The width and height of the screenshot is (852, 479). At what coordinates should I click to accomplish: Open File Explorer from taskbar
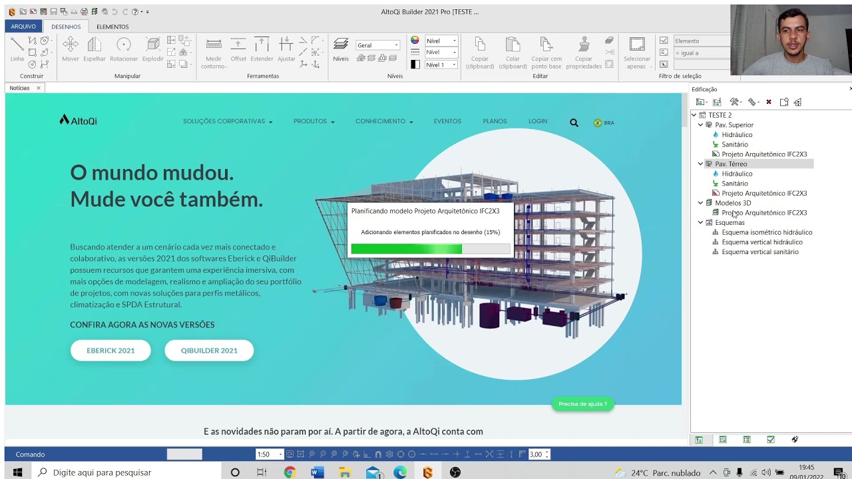(x=344, y=472)
